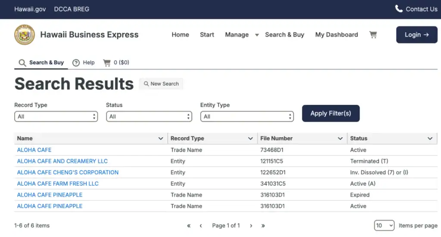
Task: Open ALOHA CAFE FARM FRESH LLC
Action: (58, 184)
